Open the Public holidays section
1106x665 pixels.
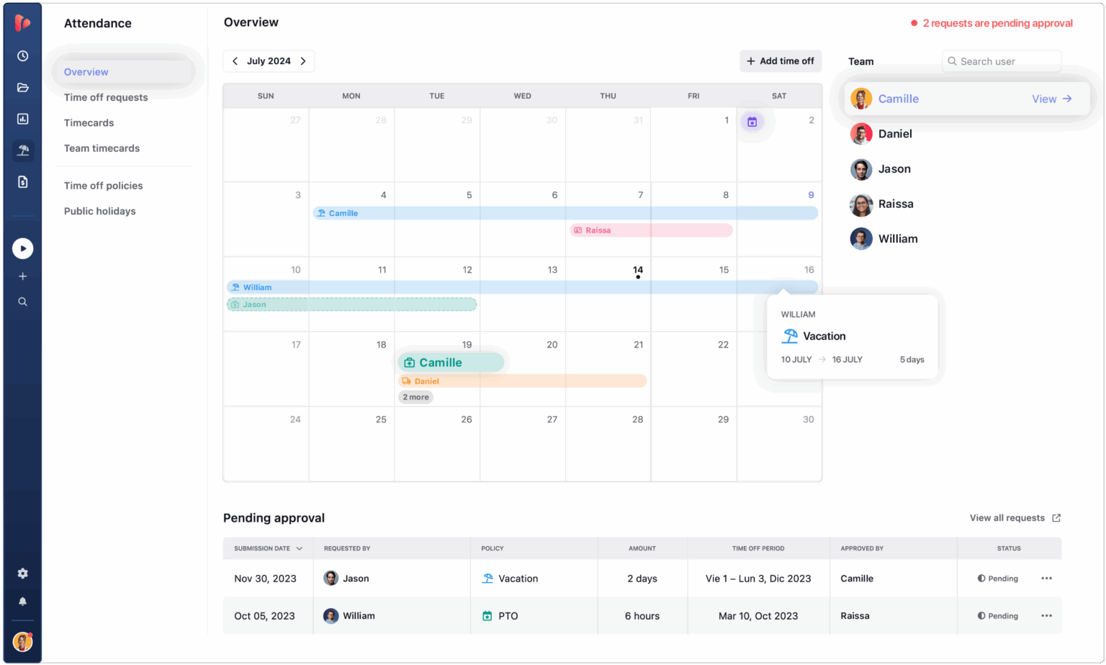[99, 211]
